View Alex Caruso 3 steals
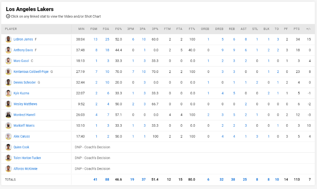This screenshot has width=317, height=189. (257, 136)
